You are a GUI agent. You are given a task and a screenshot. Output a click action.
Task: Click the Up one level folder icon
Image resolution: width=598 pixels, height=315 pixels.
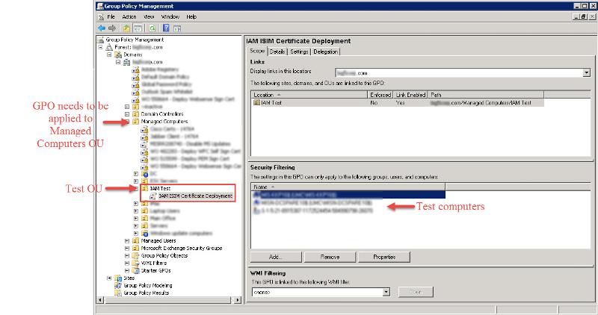[x=126, y=28]
